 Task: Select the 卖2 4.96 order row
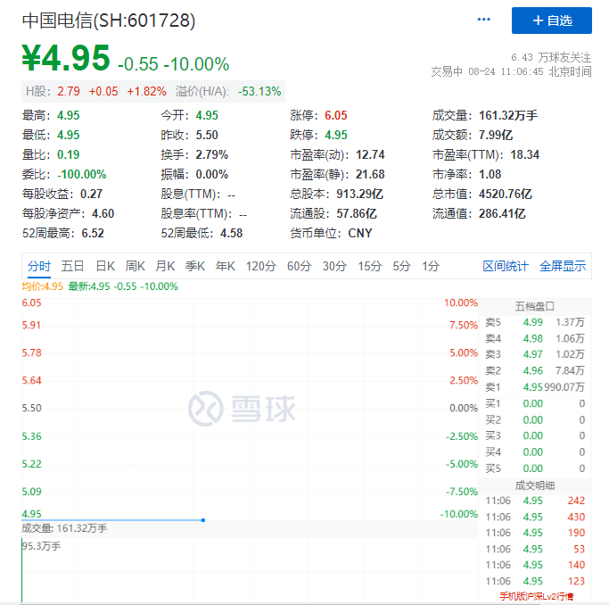tap(535, 370)
